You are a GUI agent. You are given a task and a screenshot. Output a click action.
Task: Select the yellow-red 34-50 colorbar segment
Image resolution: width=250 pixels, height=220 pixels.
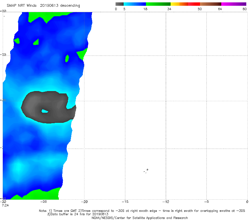tap(185, 4)
